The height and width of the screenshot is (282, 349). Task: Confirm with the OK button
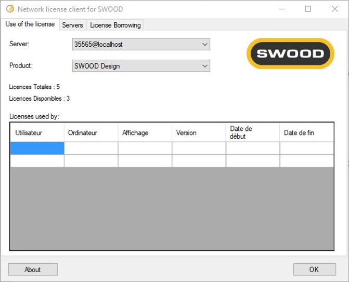pos(314,270)
